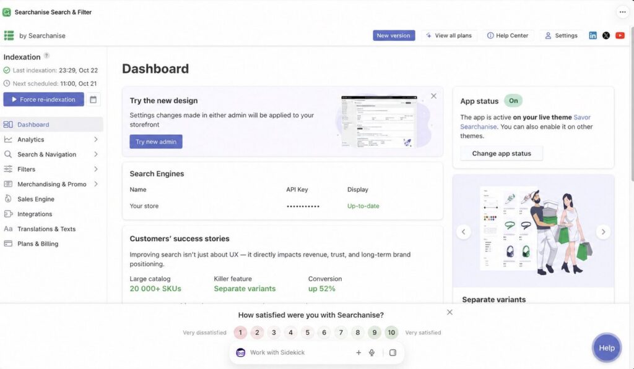Image resolution: width=634 pixels, height=369 pixels.
Task: Click the Sidekick avatar icon
Action: (x=241, y=352)
